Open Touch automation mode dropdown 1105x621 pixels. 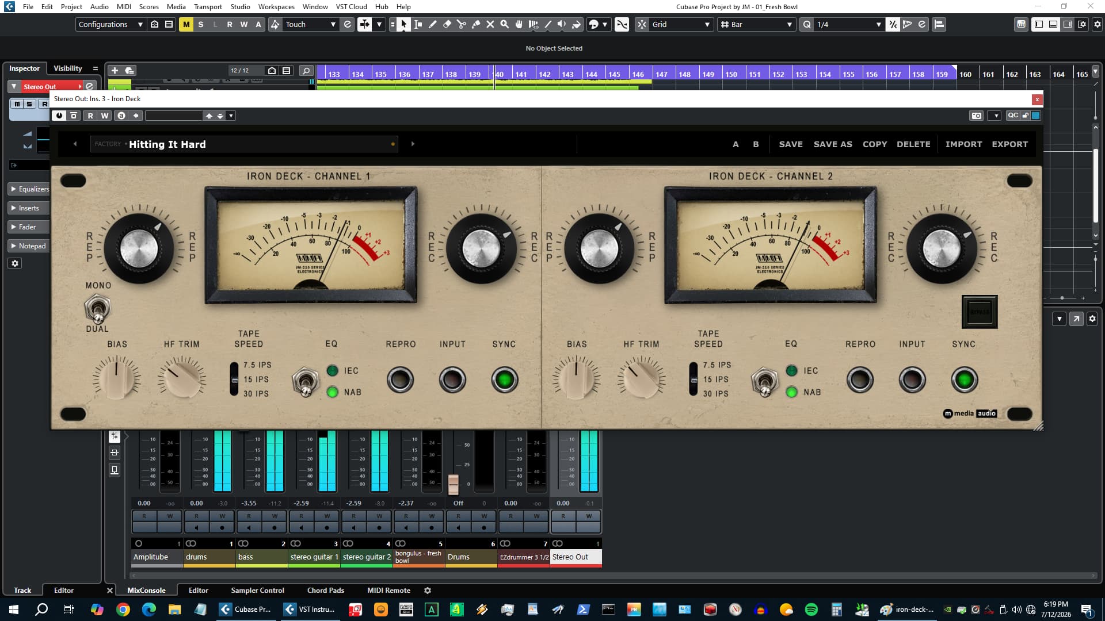[x=310, y=24]
